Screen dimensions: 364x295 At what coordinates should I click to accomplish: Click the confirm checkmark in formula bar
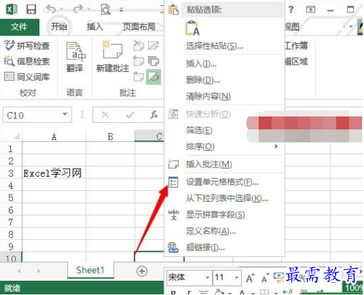(x=129, y=115)
